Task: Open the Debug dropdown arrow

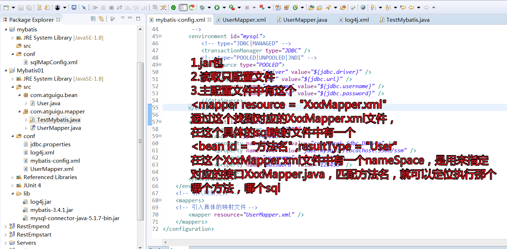Action: tap(209, 7)
